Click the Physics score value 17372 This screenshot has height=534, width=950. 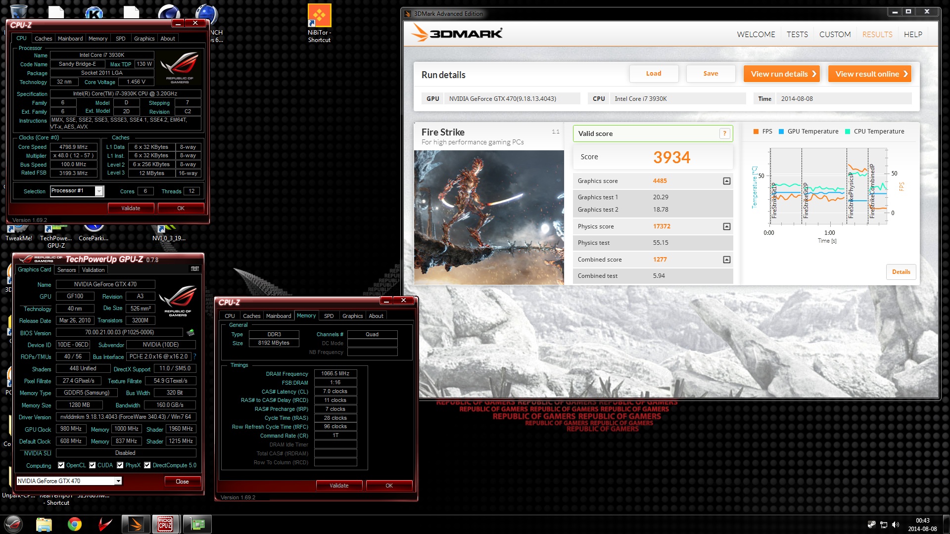[x=662, y=226]
